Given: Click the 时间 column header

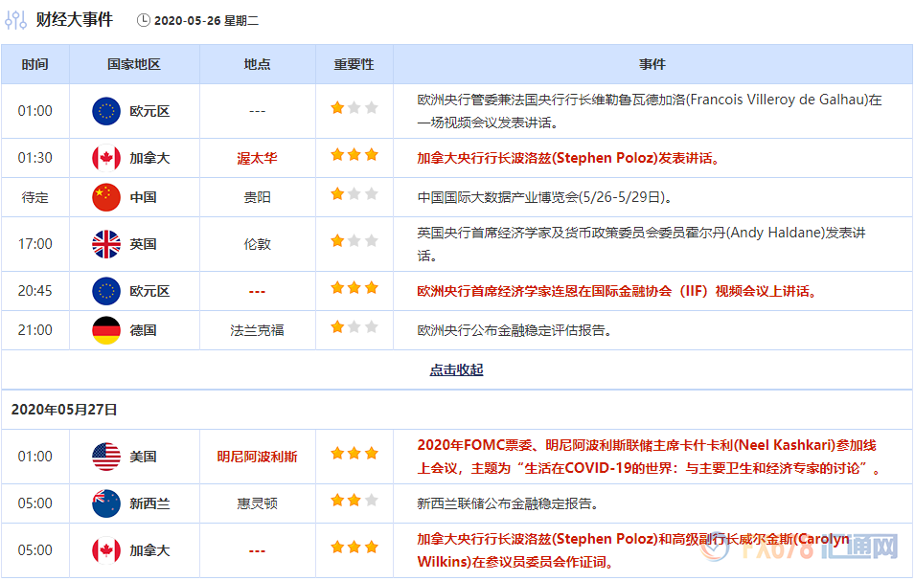Looking at the screenshot, I should pos(35,64).
